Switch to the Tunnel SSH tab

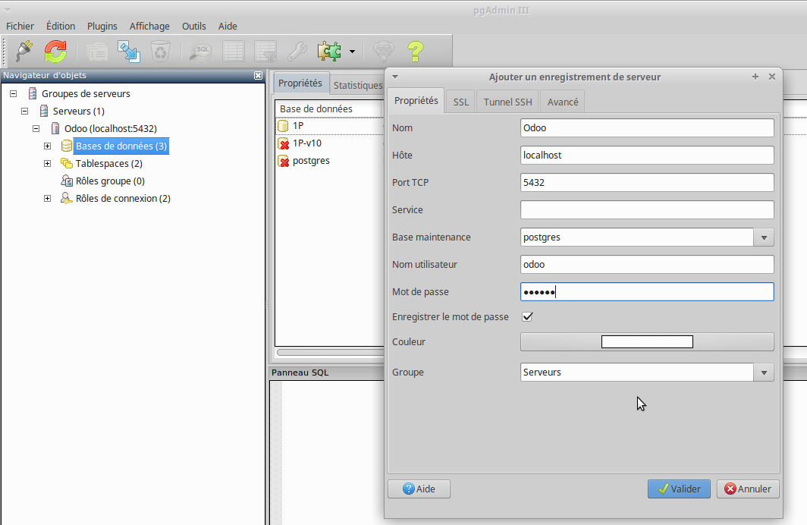(x=508, y=102)
